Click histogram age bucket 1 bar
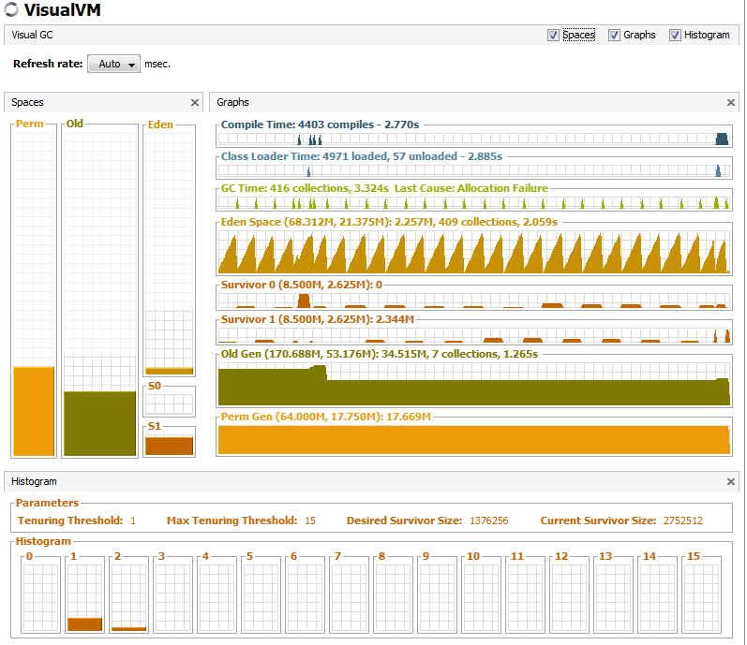 pyautogui.click(x=84, y=624)
